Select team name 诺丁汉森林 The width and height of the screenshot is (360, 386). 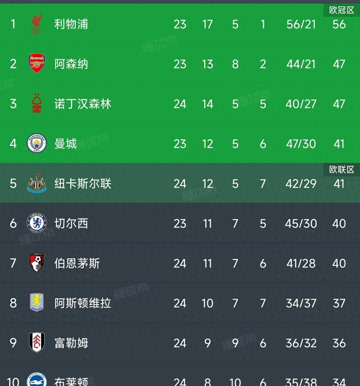pos(83,104)
